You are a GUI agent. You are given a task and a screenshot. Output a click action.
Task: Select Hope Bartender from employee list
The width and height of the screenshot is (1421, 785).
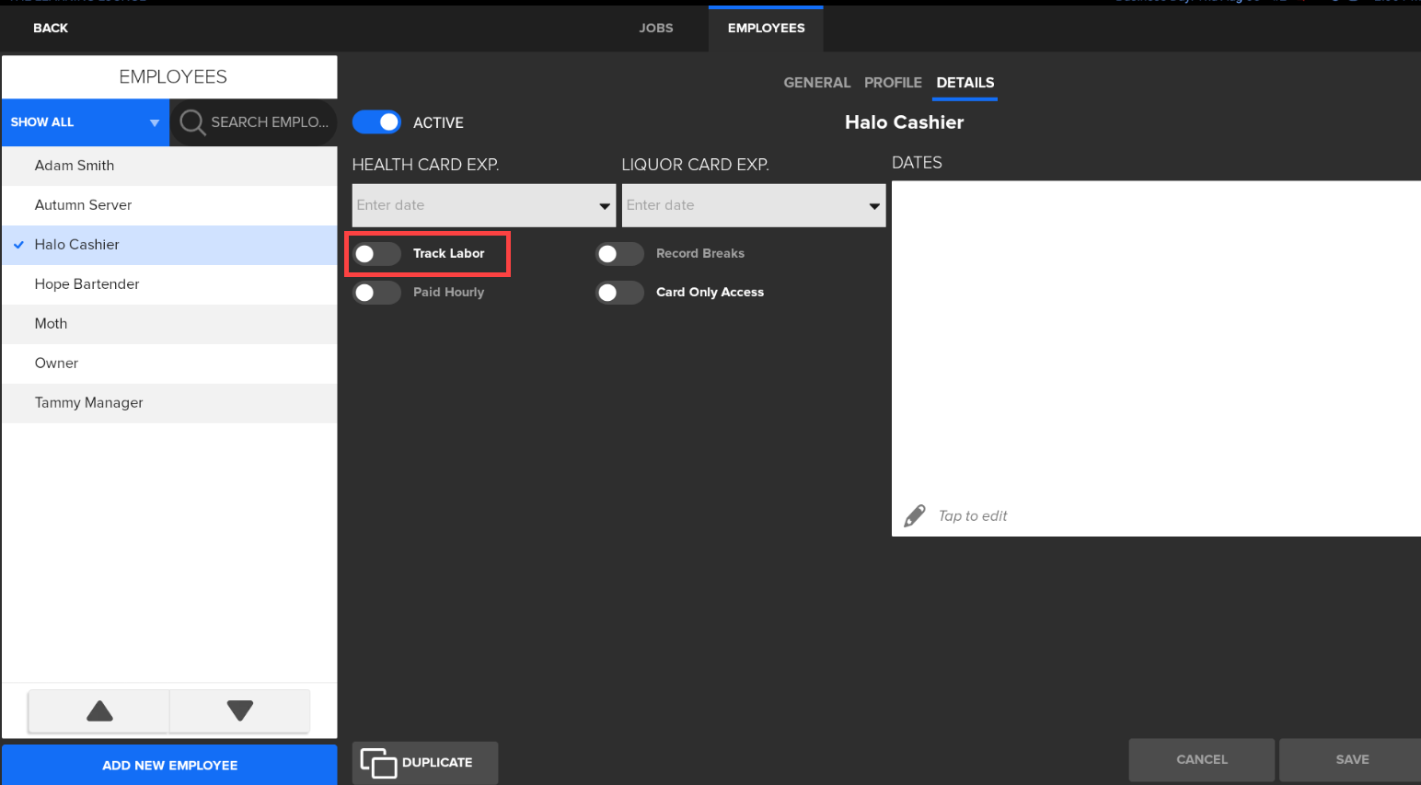(87, 284)
